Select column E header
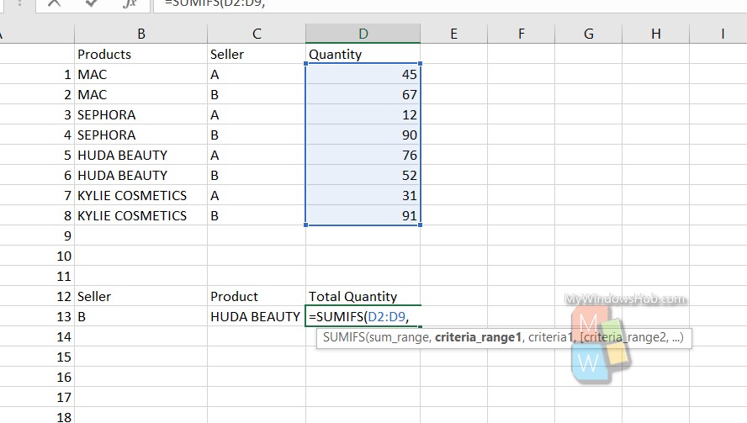The width and height of the screenshot is (747, 423). 454,34
